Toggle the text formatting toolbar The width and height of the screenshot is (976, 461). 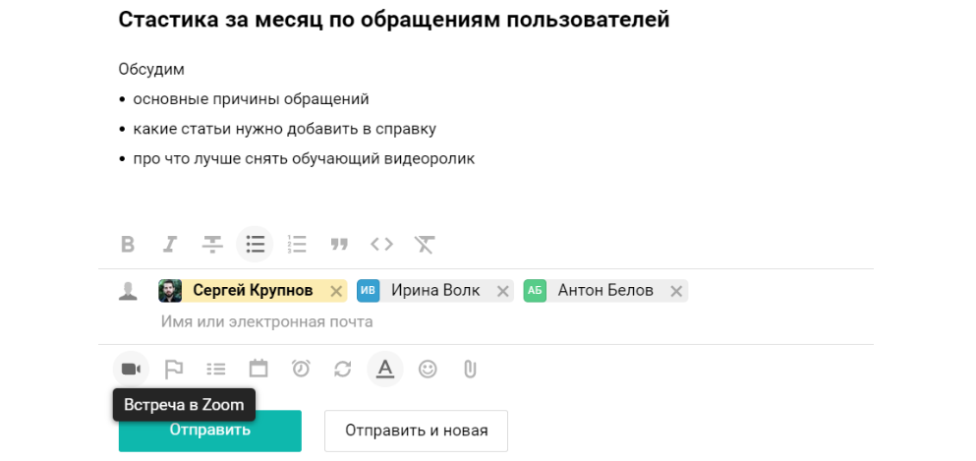[x=385, y=369]
